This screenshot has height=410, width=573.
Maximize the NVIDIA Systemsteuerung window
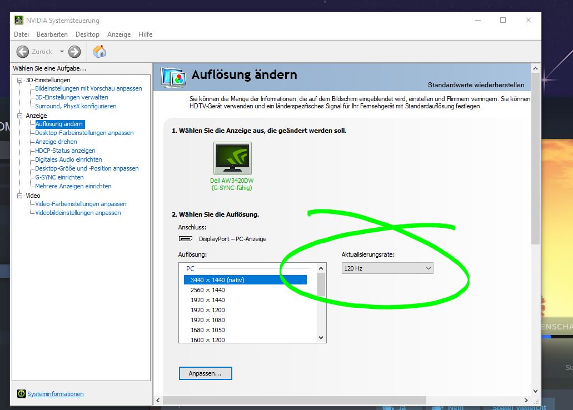503,20
